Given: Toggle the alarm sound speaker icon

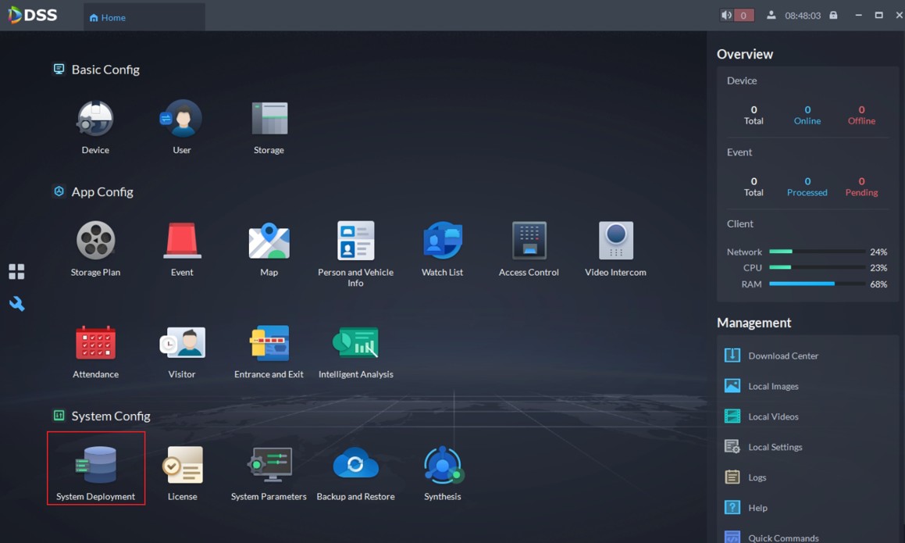Looking at the screenshot, I should tap(726, 16).
